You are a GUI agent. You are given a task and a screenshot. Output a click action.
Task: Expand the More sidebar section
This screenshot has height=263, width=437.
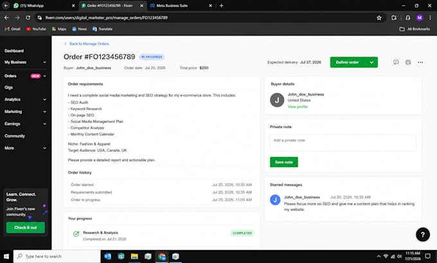pyautogui.click(x=44, y=148)
